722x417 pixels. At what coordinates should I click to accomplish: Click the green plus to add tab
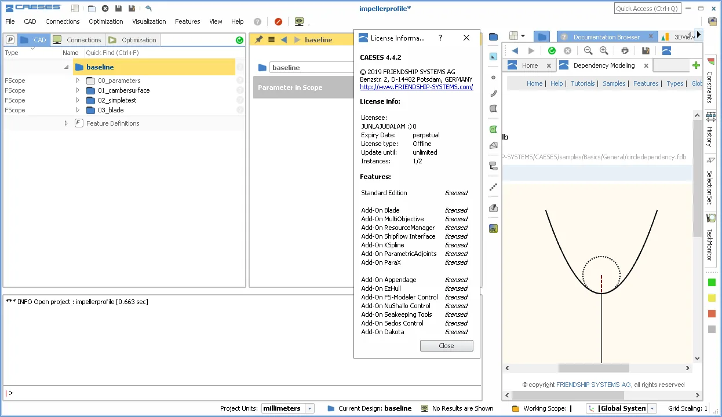(x=697, y=65)
